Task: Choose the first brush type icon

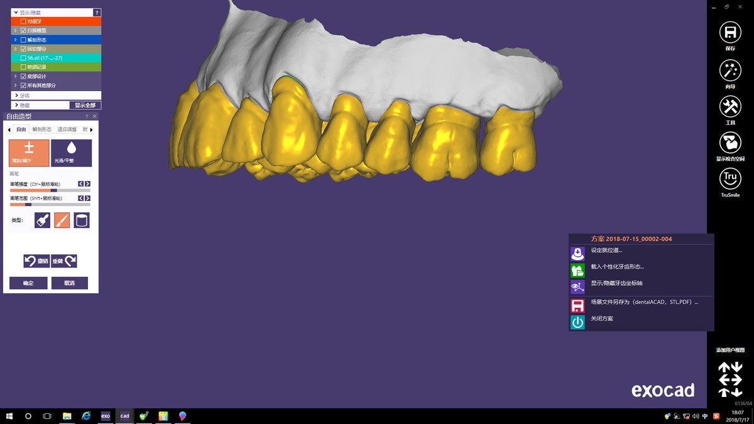Action: coord(42,220)
